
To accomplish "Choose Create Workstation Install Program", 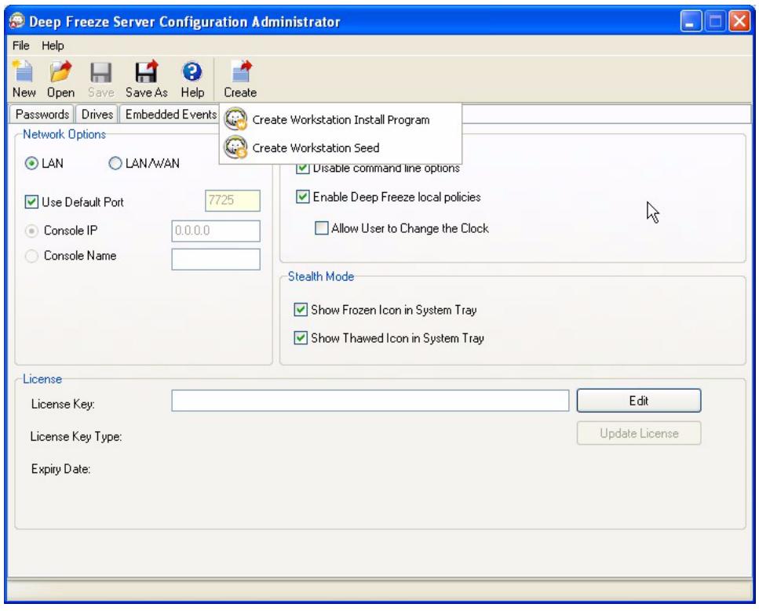I will click(341, 119).
